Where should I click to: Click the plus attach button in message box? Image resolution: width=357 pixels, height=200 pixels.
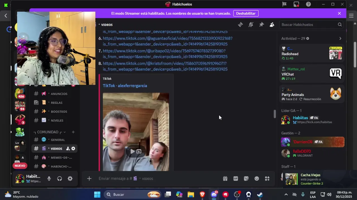89,179
